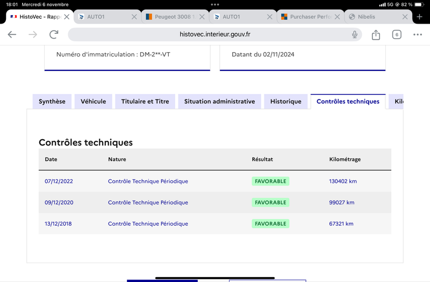Click the histovec.interieur.gouv.fr address field

point(214,34)
